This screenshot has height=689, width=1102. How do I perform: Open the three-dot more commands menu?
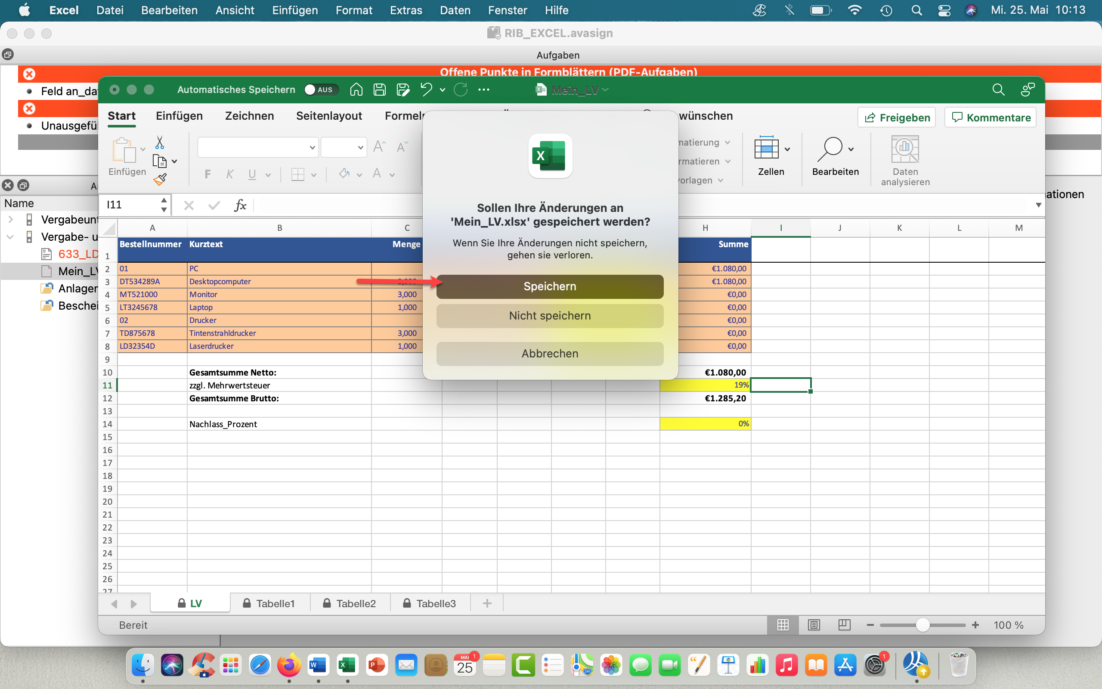[x=483, y=90]
